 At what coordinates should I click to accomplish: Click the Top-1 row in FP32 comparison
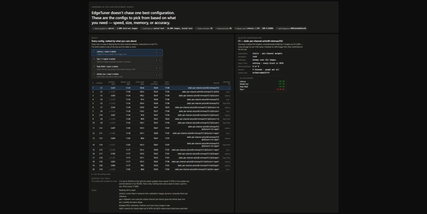(262, 90)
